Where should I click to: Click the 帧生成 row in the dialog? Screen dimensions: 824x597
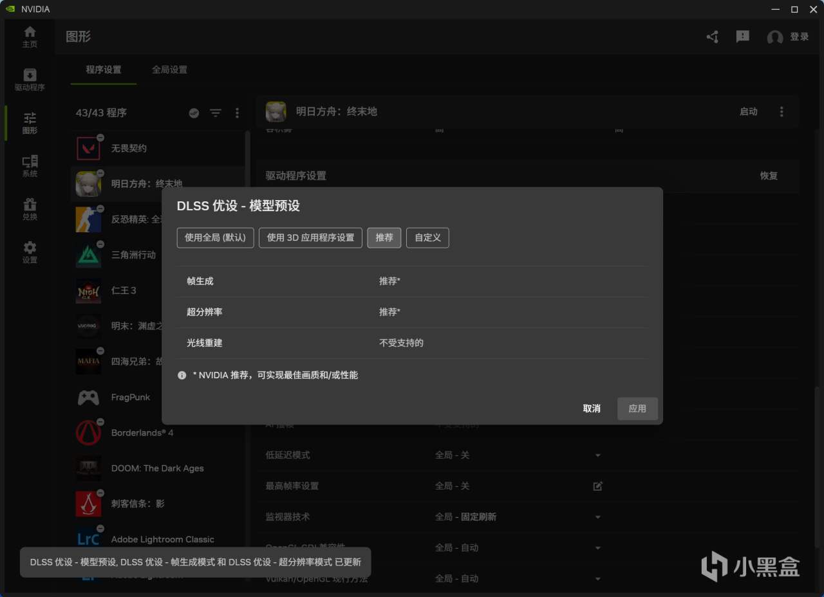point(413,281)
